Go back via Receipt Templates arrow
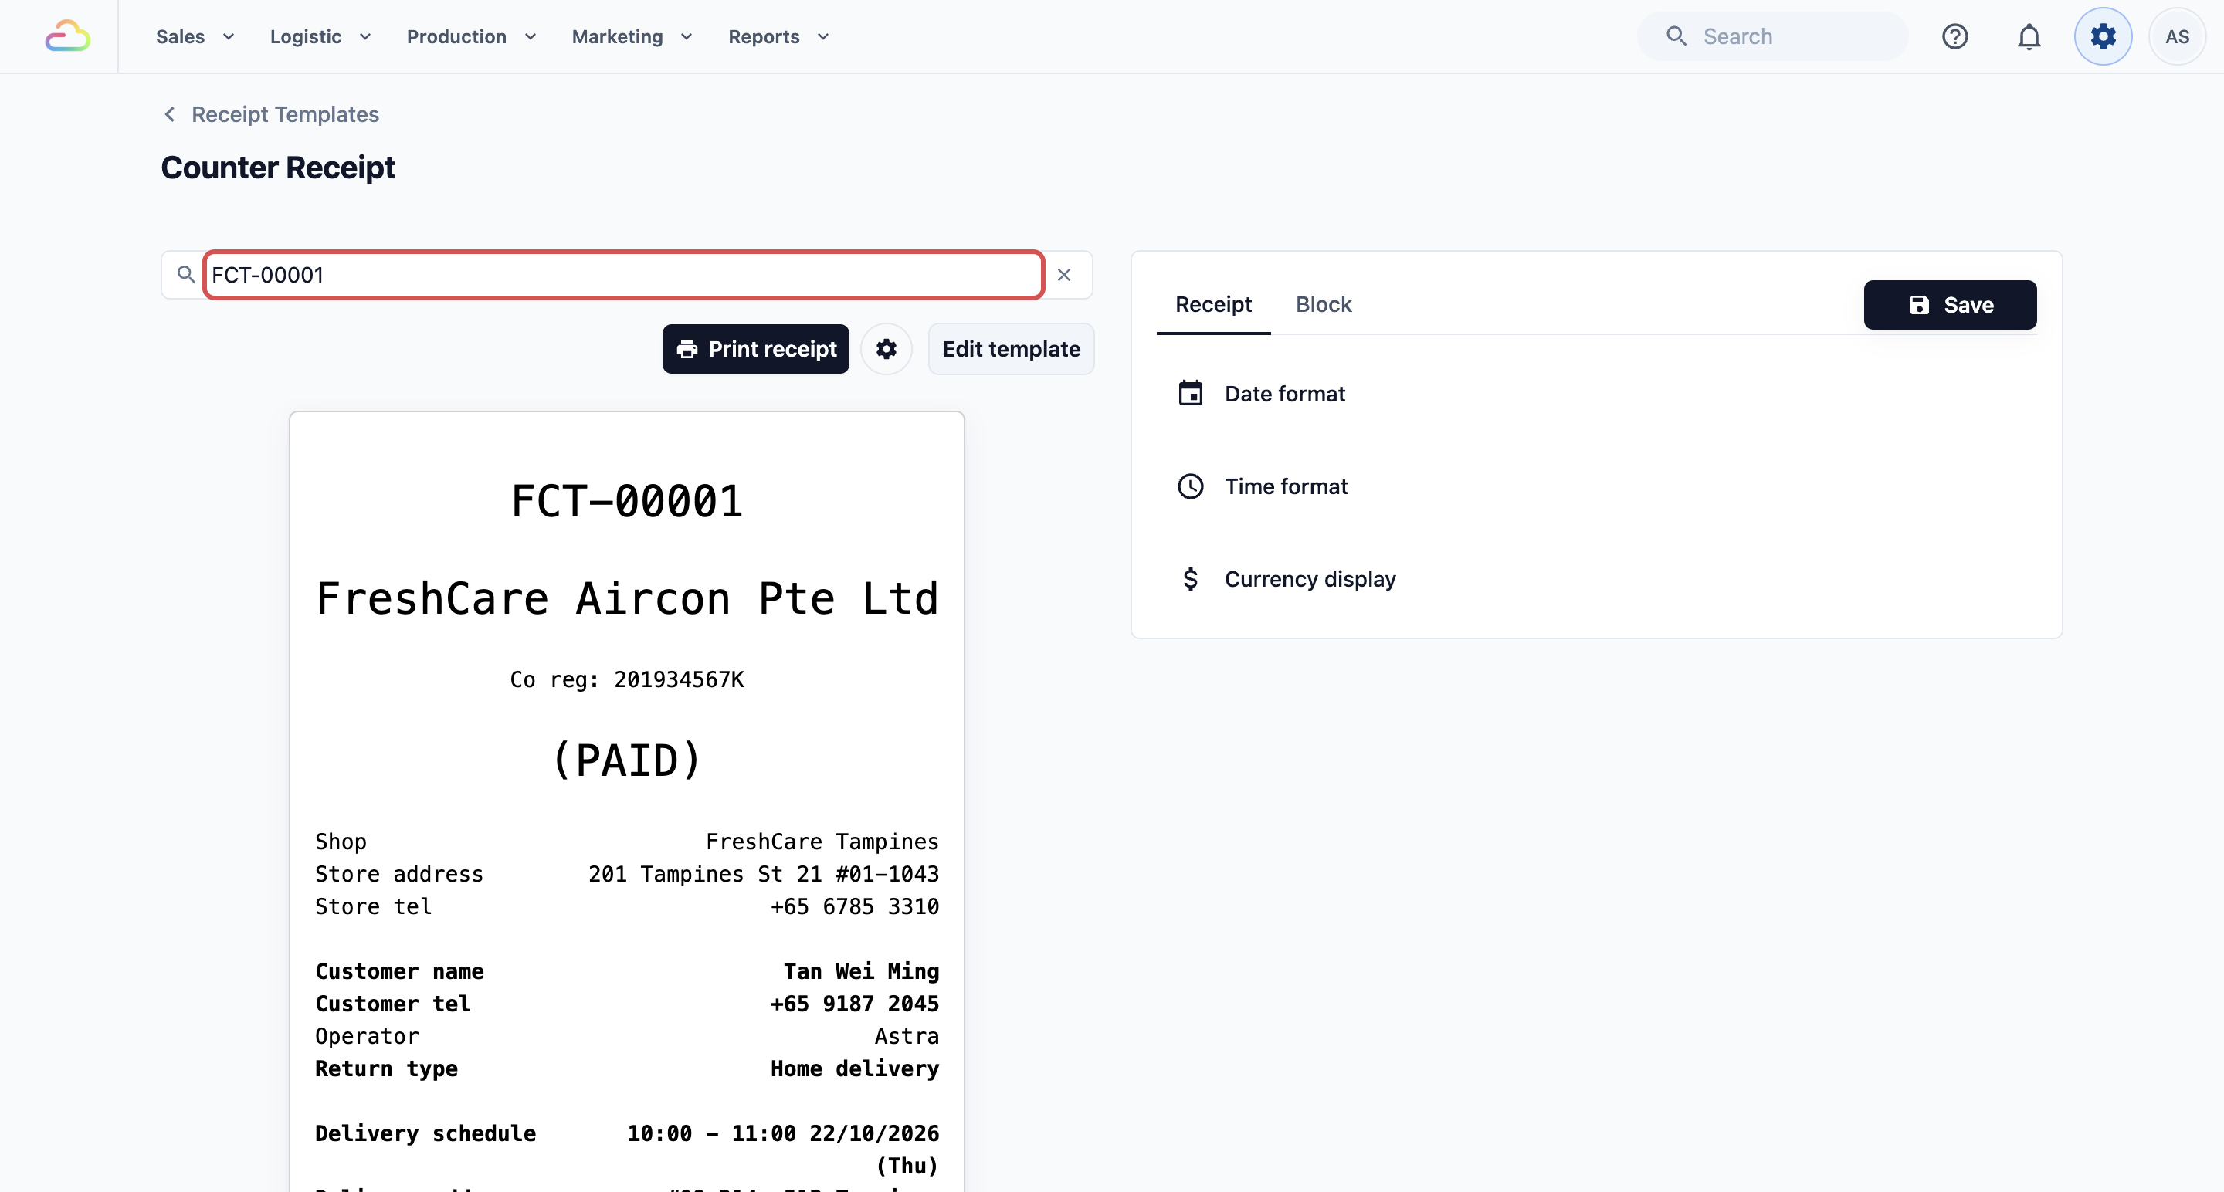Viewport: 2224px width, 1192px height. click(x=170, y=114)
